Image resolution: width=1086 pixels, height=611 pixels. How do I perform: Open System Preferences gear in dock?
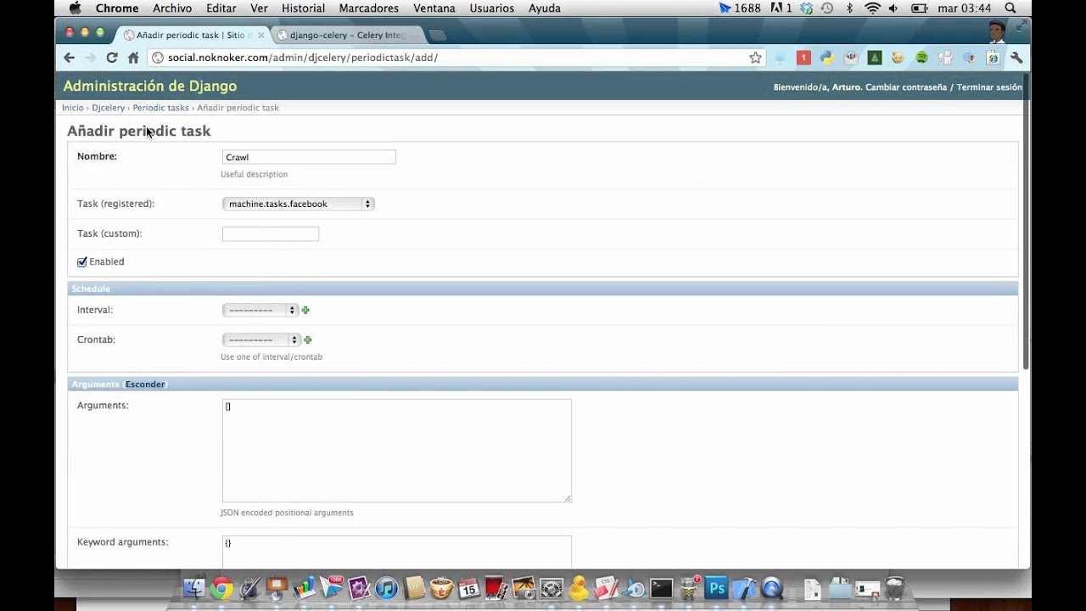pos(551,588)
